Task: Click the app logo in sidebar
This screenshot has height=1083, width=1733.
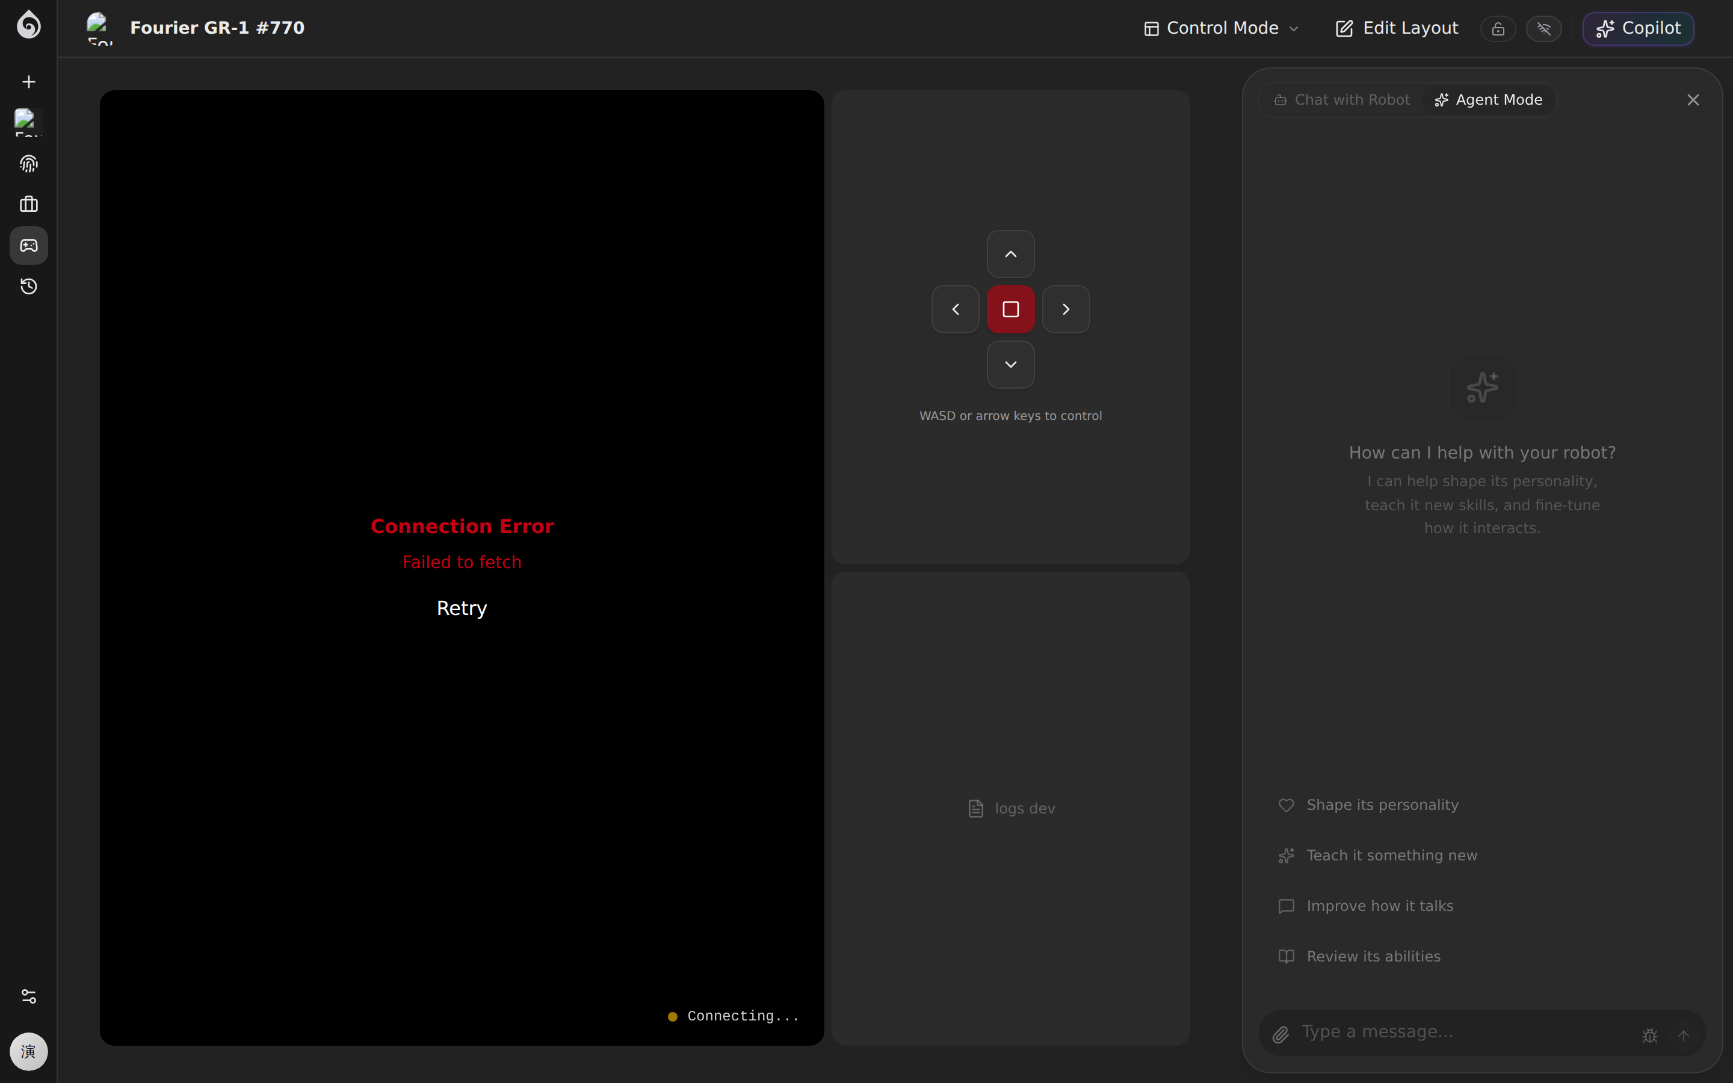Action: pyautogui.click(x=29, y=25)
